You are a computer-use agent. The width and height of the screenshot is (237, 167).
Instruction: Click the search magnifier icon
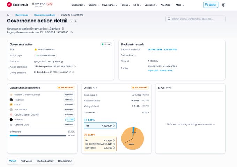click(169, 19)
